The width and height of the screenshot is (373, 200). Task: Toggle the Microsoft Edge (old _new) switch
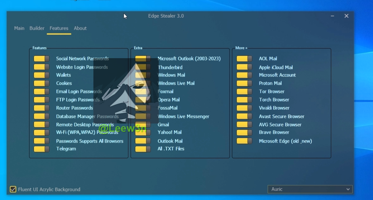click(x=244, y=141)
